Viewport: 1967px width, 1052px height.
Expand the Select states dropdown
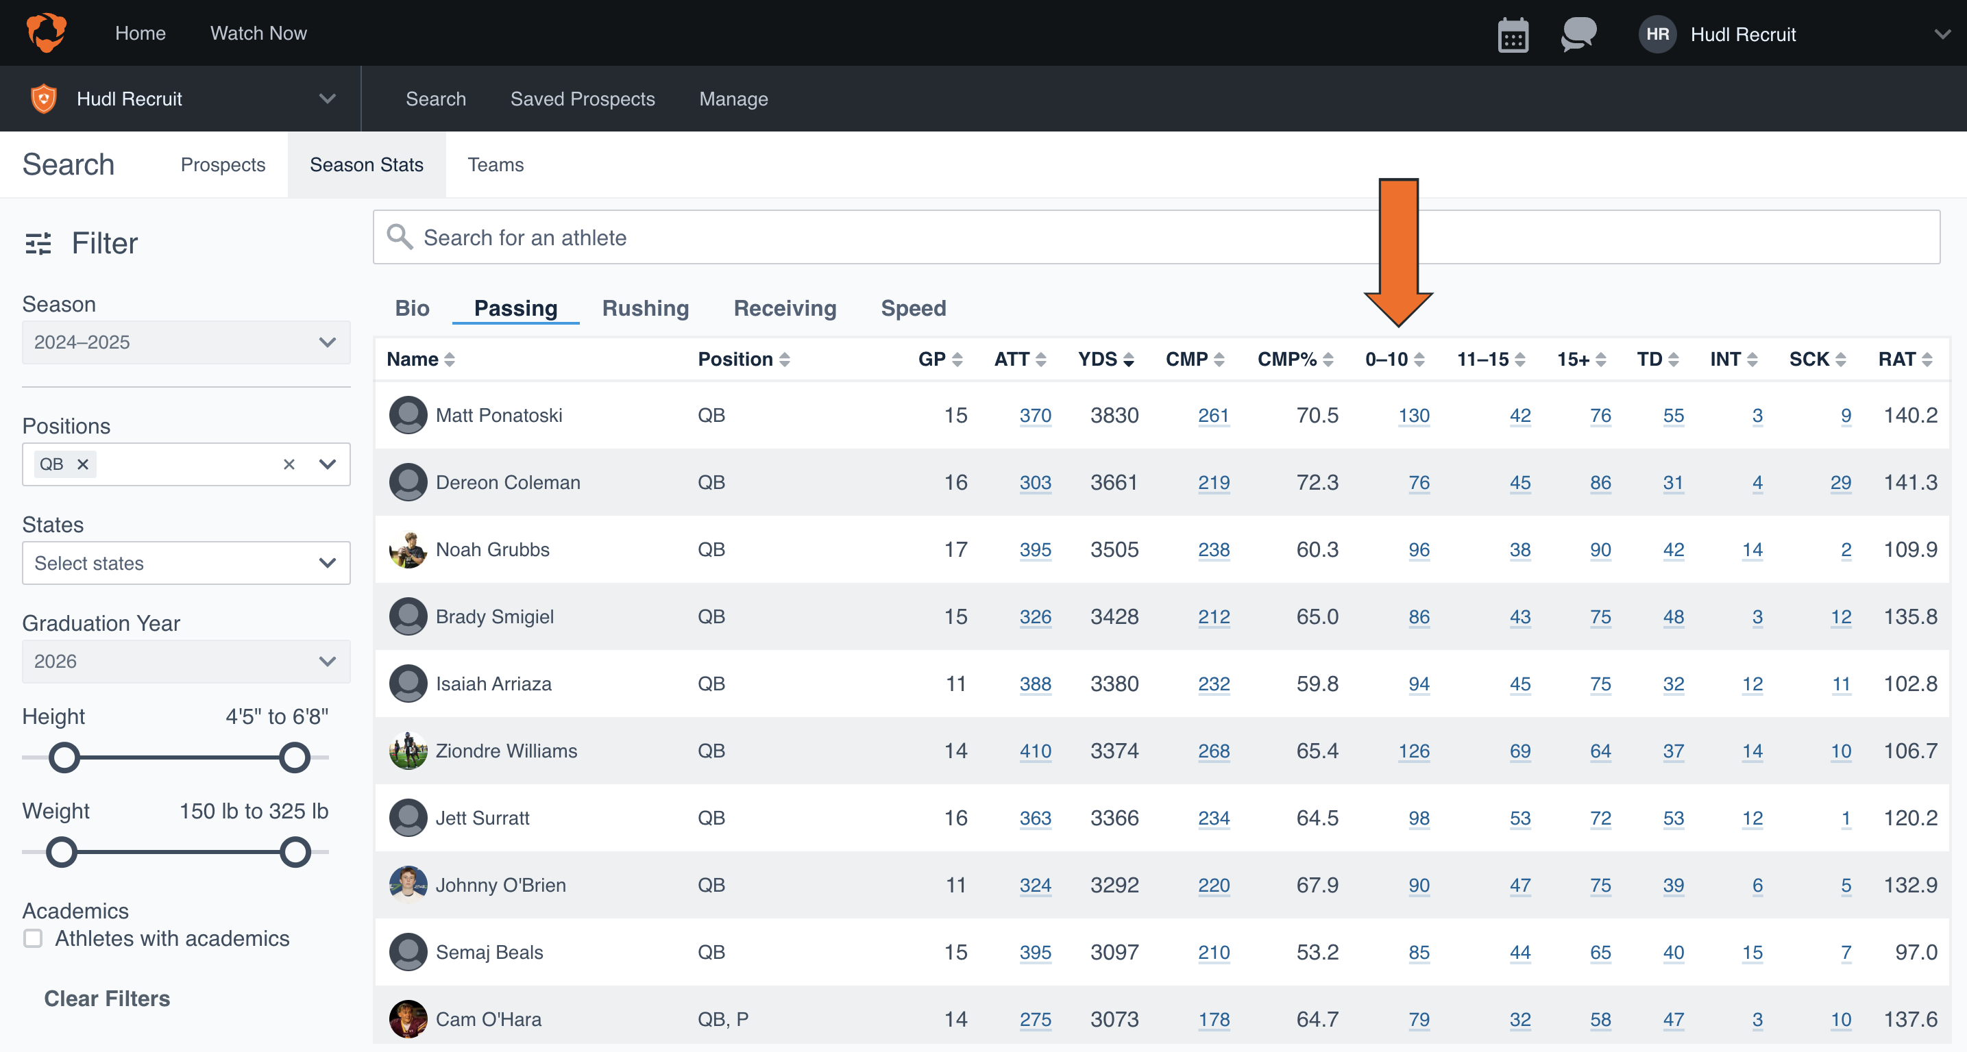coord(186,563)
